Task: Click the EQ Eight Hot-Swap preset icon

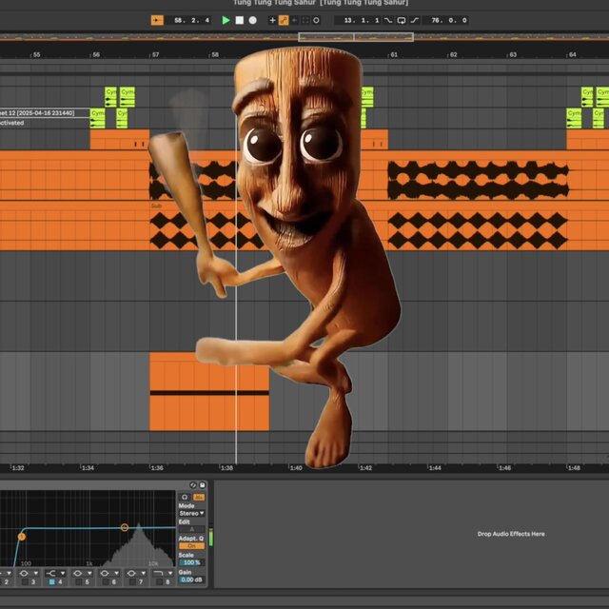Action: (193, 485)
